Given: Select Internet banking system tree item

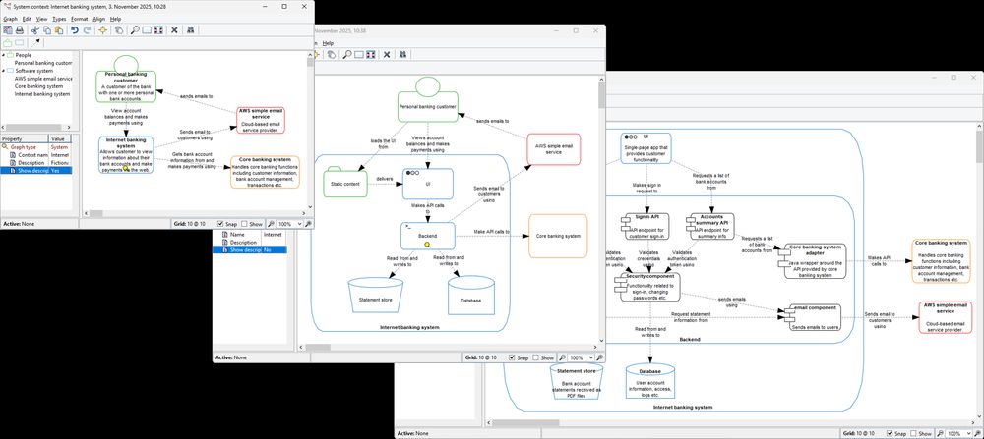Looking at the screenshot, I should (42, 94).
